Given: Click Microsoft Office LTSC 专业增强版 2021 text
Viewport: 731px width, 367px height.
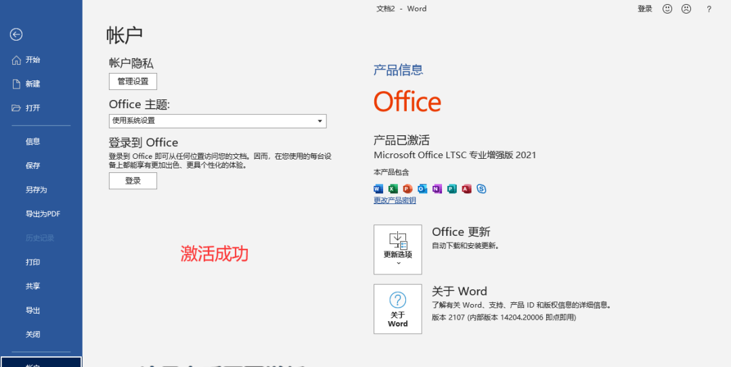Looking at the screenshot, I should [455, 155].
